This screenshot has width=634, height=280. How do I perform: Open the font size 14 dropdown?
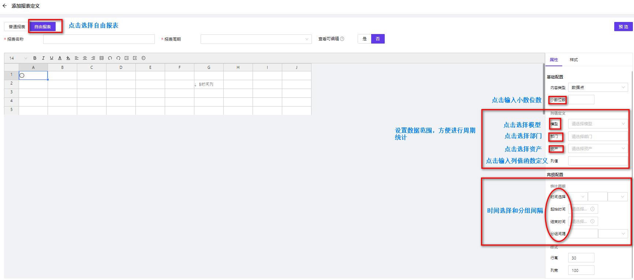pos(18,58)
